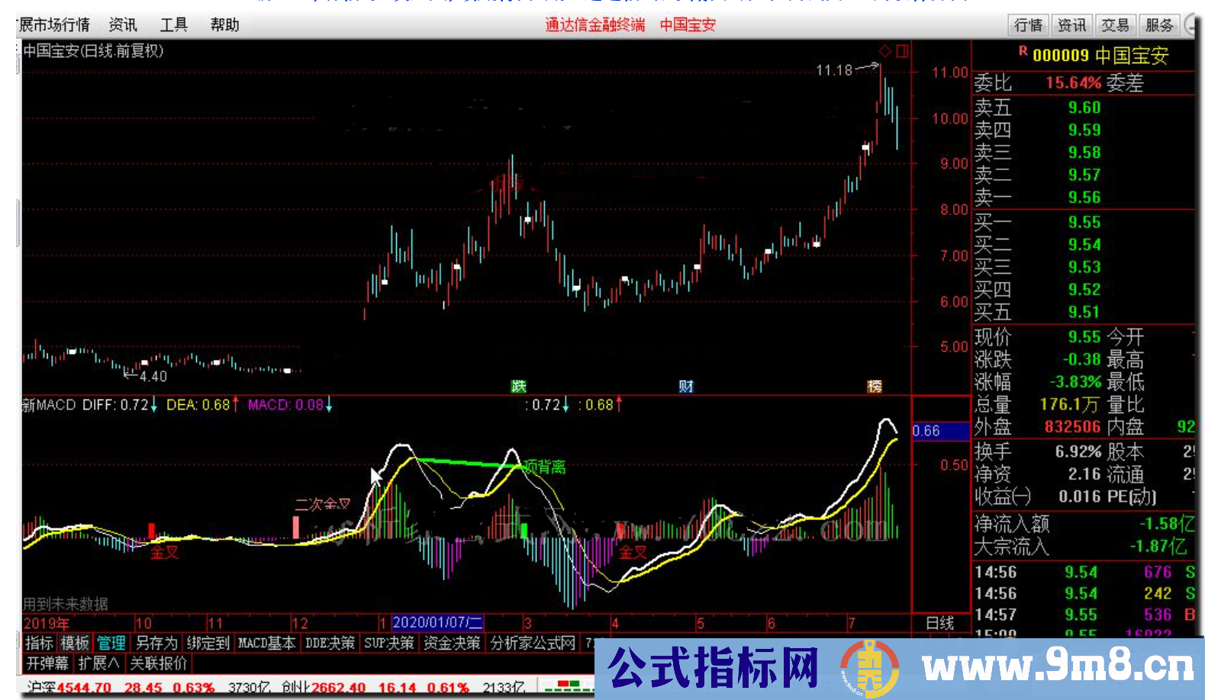Click 沪深 index 4544.70 in status bar

tap(84, 687)
